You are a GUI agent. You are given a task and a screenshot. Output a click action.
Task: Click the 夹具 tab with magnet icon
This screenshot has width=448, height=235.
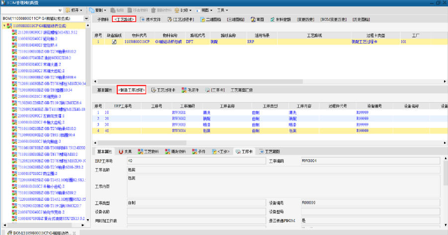click(x=121, y=152)
